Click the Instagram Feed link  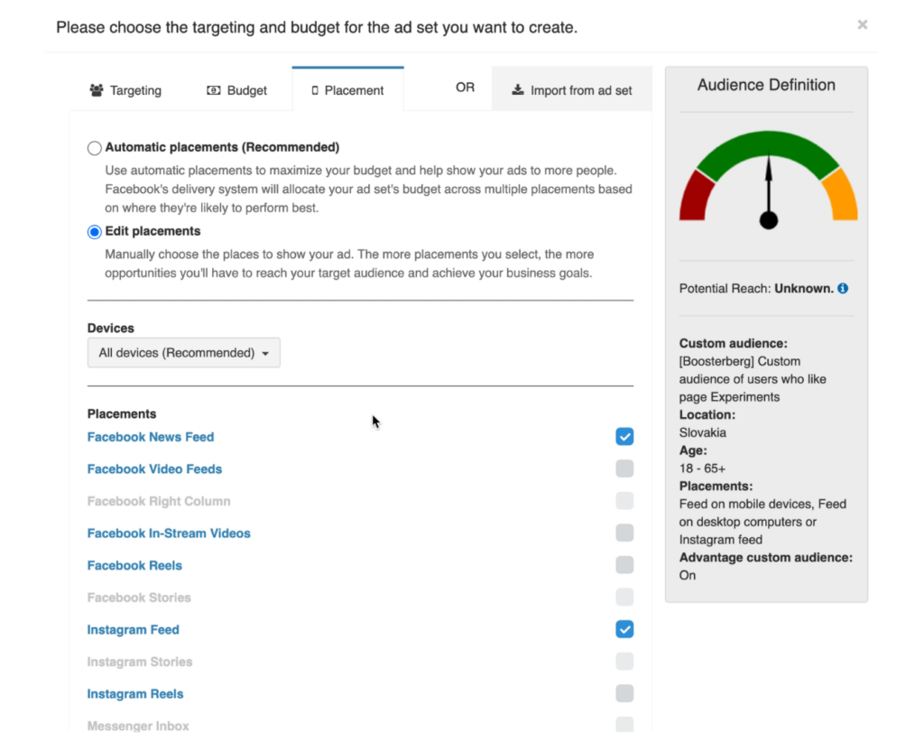pyautogui.click(x=134, y=629)
